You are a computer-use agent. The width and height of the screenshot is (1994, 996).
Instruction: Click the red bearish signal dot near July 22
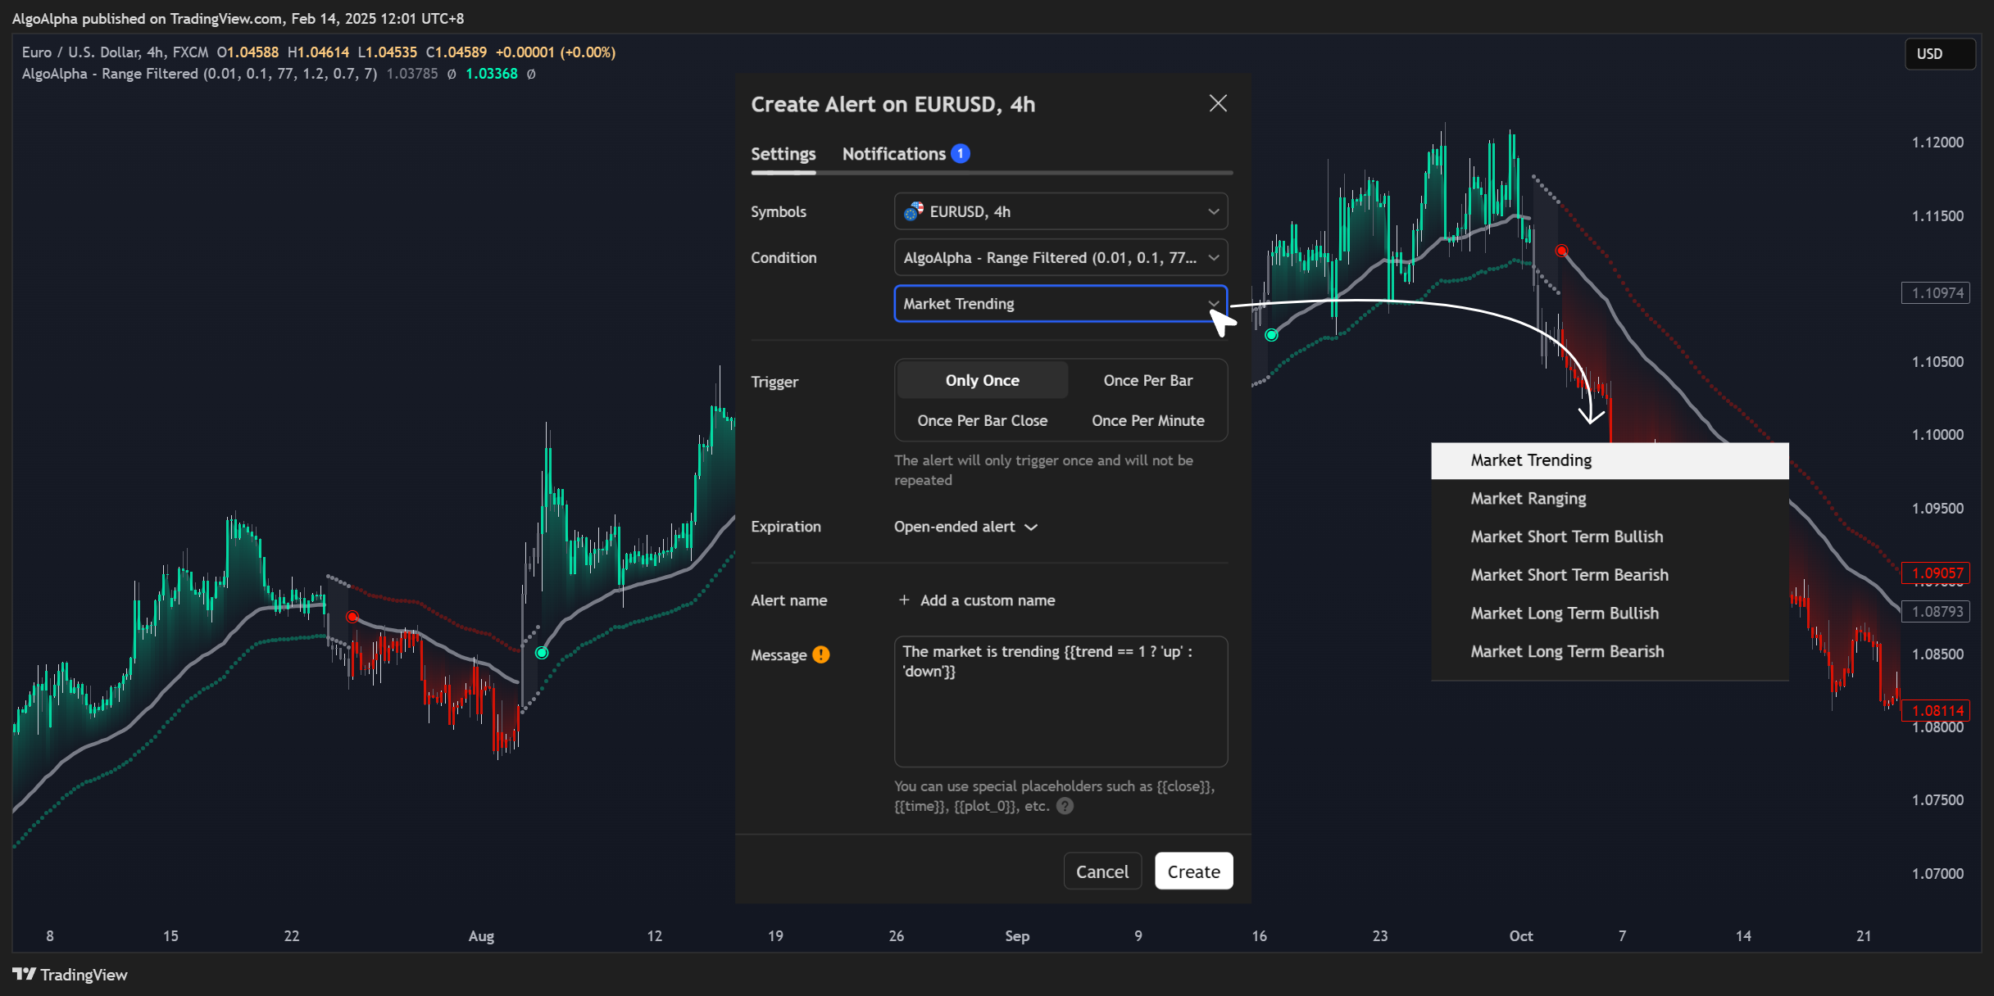352,617
